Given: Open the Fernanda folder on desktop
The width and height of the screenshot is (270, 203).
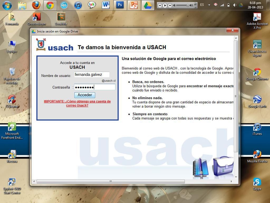Looking at the screenshot, I should coord(12,19).
